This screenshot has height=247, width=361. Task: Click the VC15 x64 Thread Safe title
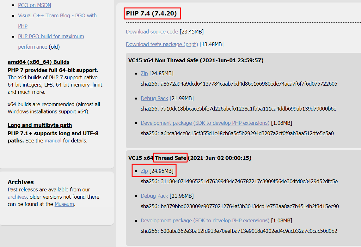click(190, 158)
